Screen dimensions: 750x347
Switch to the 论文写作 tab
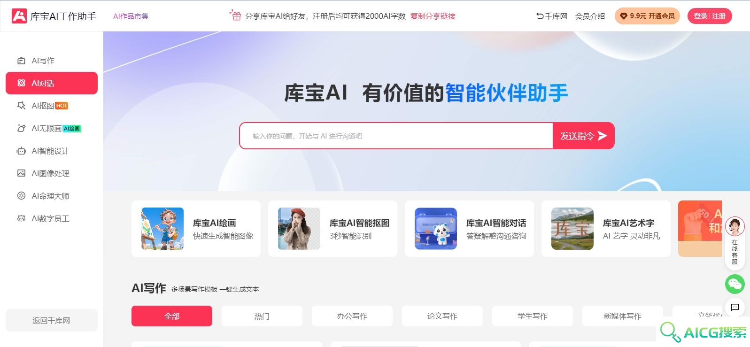tap(442, 316)
